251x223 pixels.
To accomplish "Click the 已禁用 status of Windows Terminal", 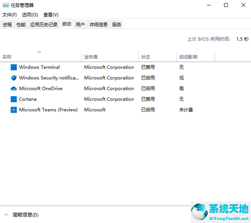I will pos(148,67).
